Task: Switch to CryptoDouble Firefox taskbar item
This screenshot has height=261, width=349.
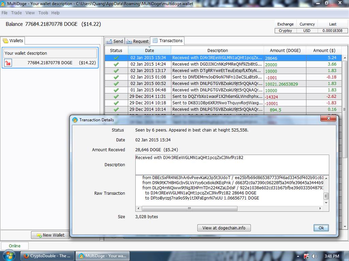Action: click(x=47, y=256)
